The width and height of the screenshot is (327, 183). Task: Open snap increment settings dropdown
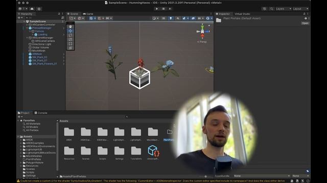click(x=109, y=18)
